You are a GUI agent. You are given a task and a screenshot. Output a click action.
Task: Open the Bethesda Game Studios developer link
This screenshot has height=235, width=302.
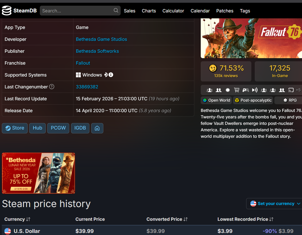[101, 39]
